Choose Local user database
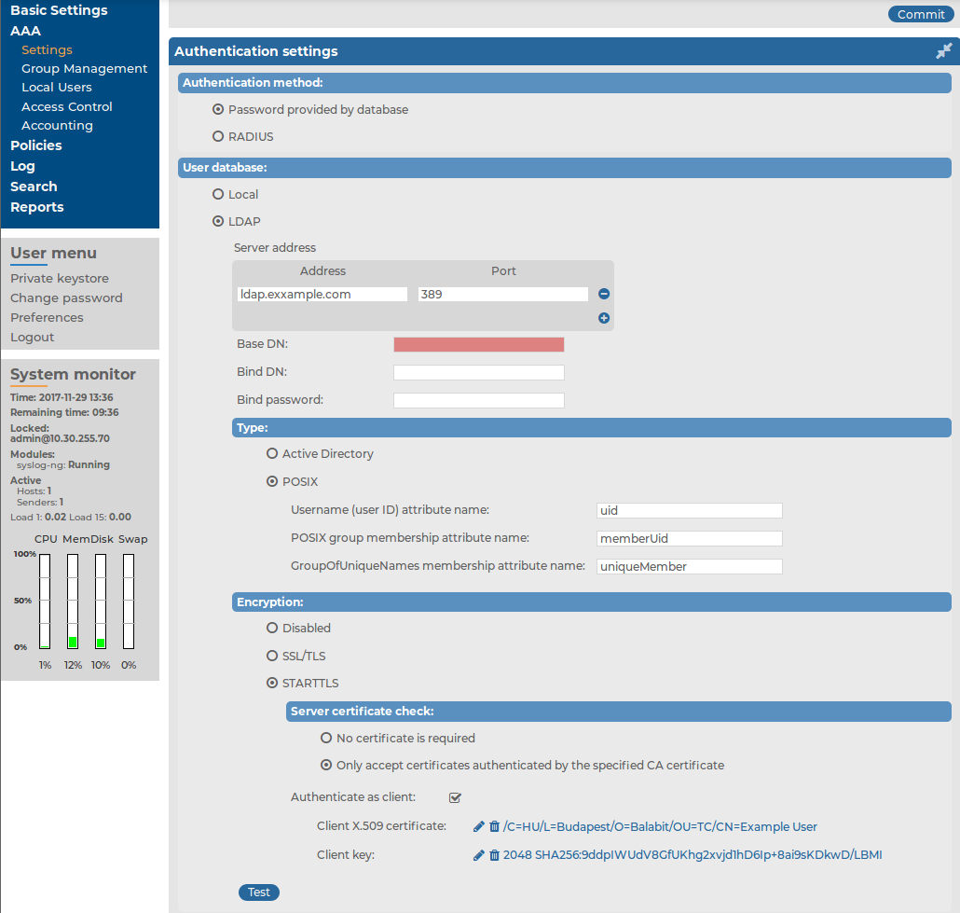The image size is (960, 913). [218, 194]
